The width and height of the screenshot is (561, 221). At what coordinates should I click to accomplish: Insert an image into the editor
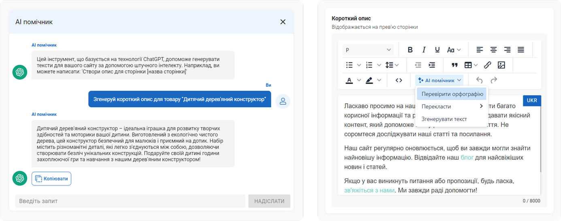coord(501,65)
